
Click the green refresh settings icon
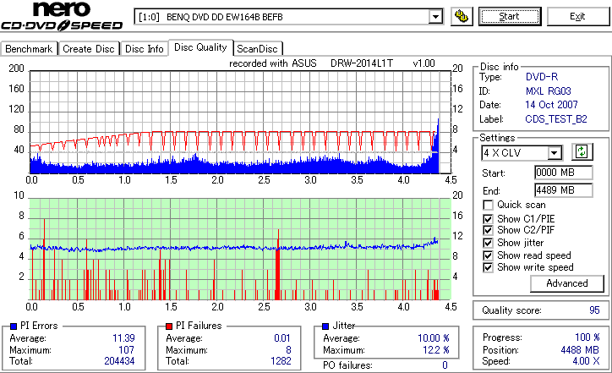pyautogui.click(x=582, y=152)
